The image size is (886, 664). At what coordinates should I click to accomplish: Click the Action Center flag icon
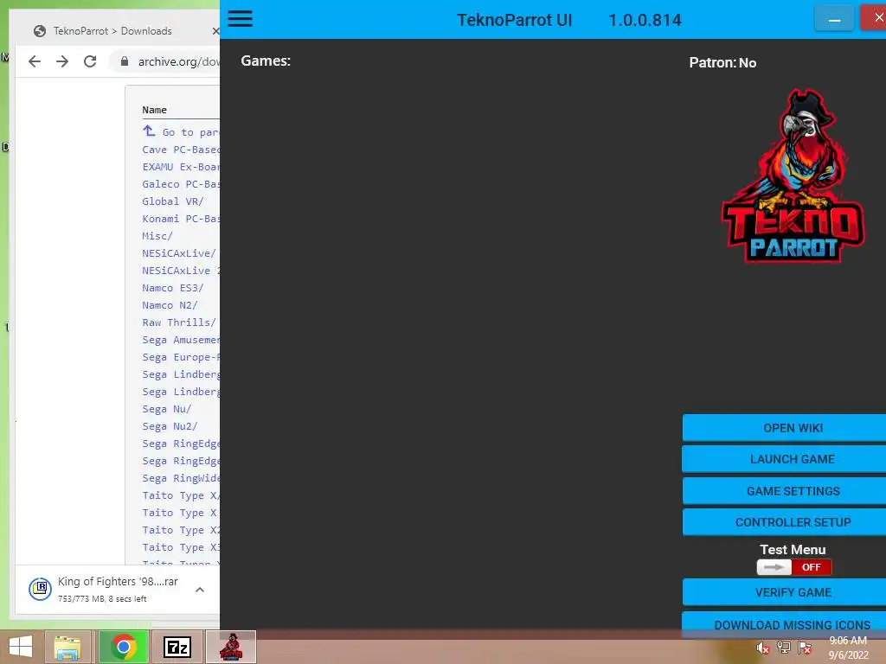pyautogui.click(x=804, y=648)
